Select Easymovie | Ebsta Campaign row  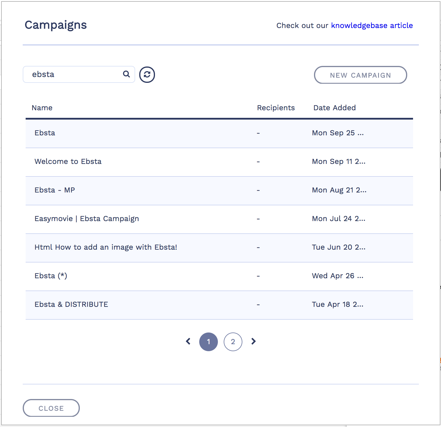87,219
